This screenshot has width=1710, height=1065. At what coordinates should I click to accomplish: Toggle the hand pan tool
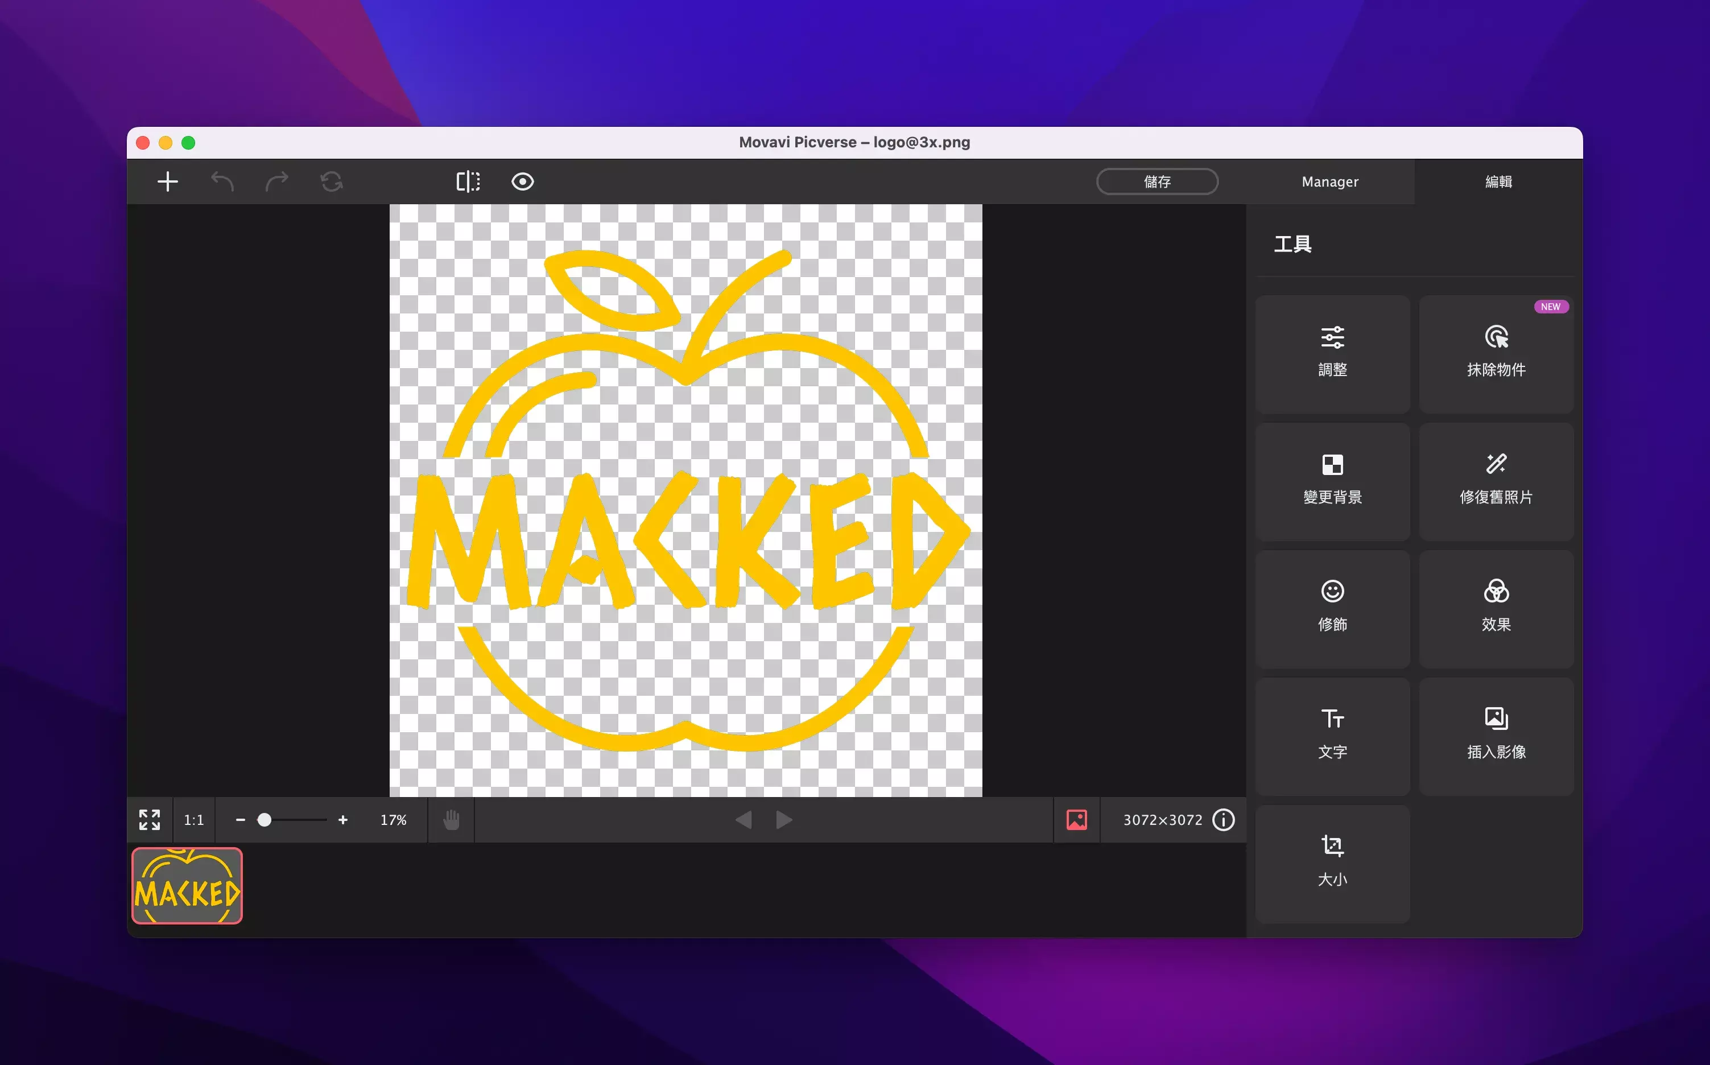452,820
